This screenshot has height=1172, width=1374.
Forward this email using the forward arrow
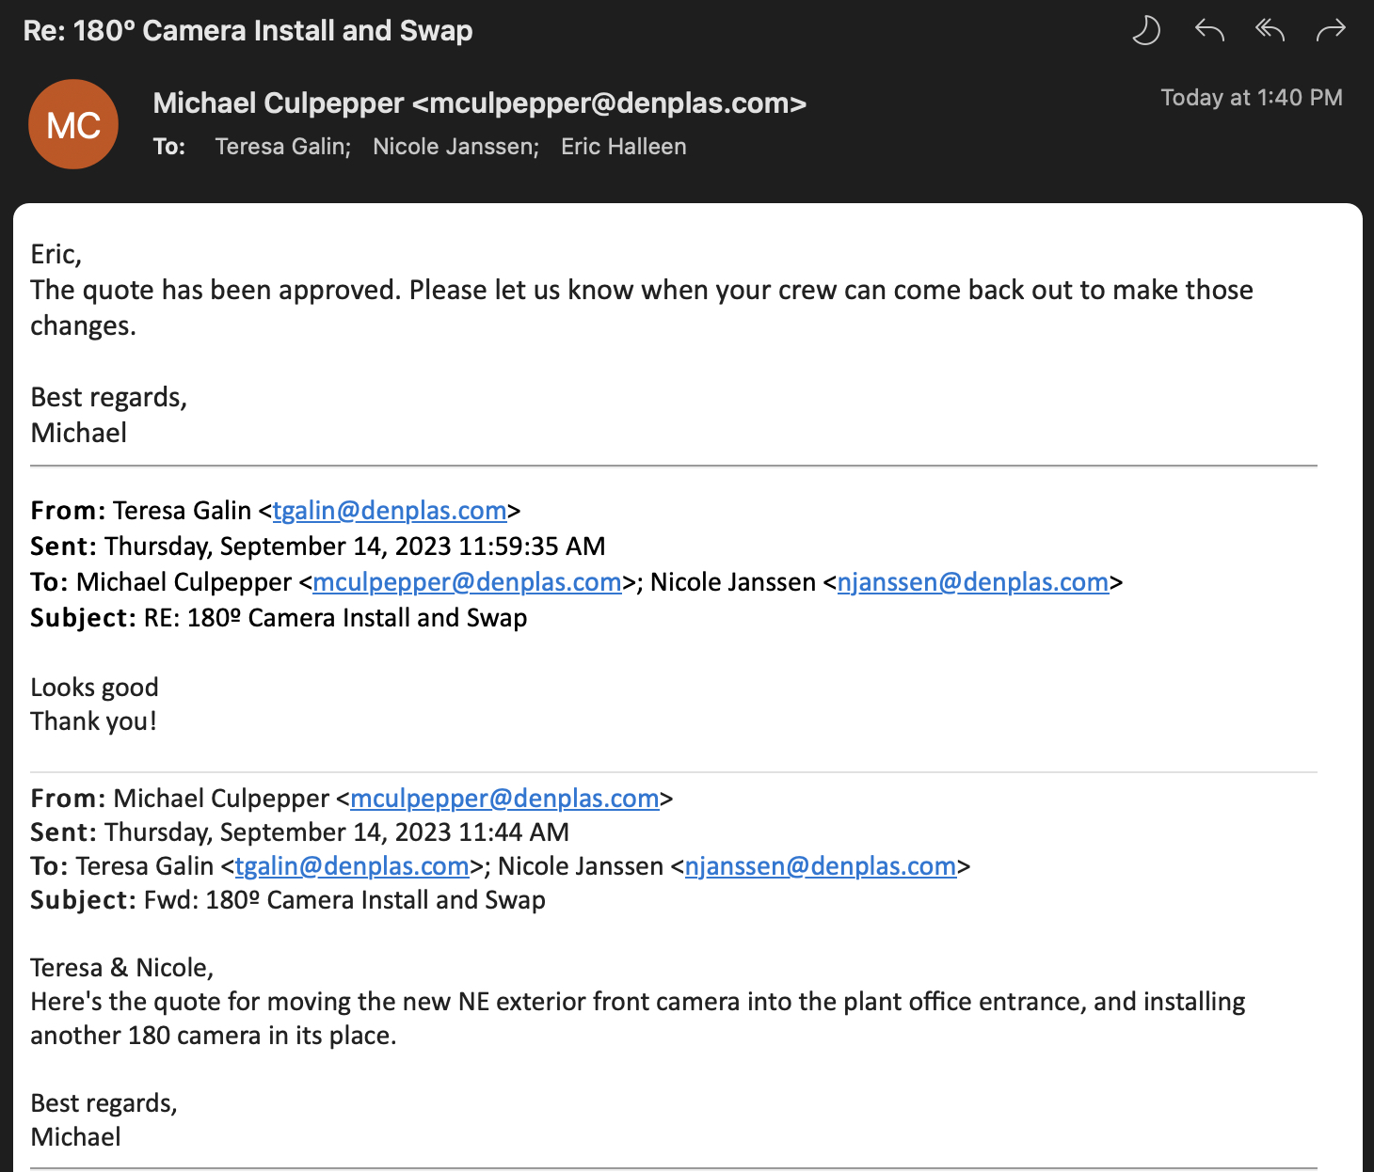point(1331,31)
